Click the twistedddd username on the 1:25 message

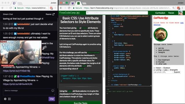coord(23,34)
